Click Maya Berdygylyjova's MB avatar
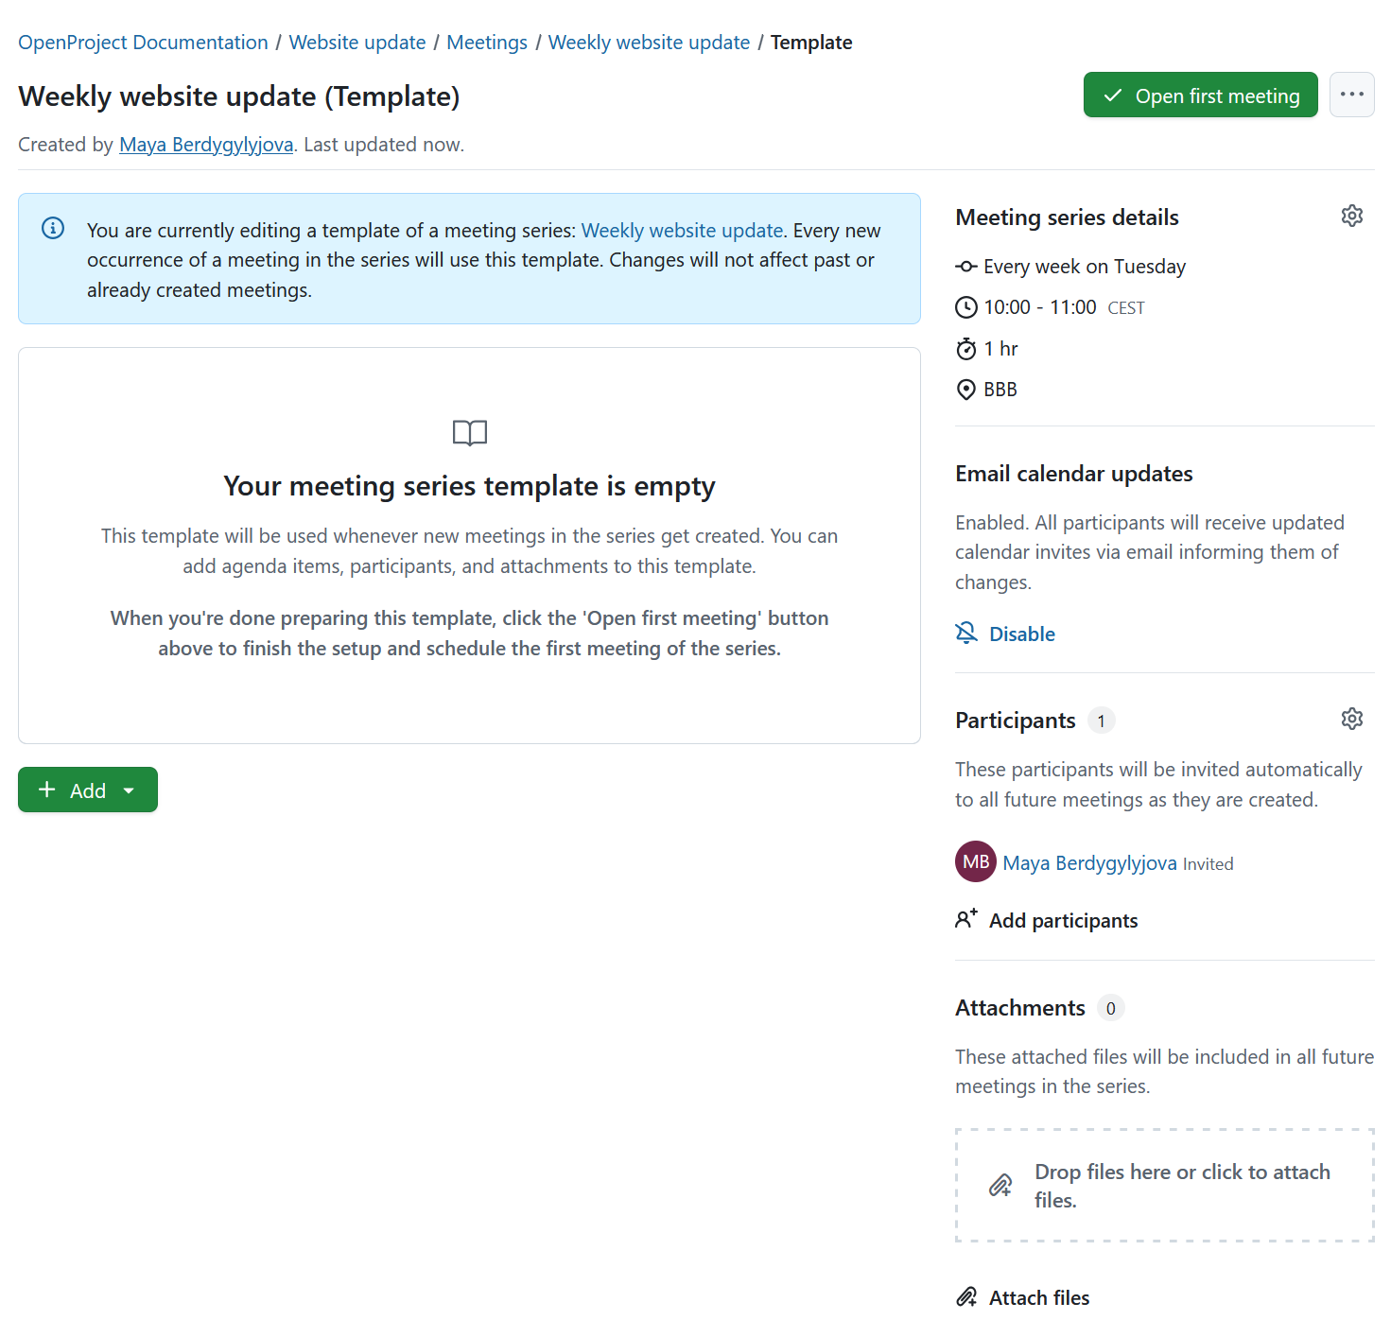 [x=975, y=861]
